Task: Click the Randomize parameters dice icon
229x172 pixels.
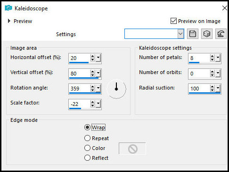Action: coord(207,34)
